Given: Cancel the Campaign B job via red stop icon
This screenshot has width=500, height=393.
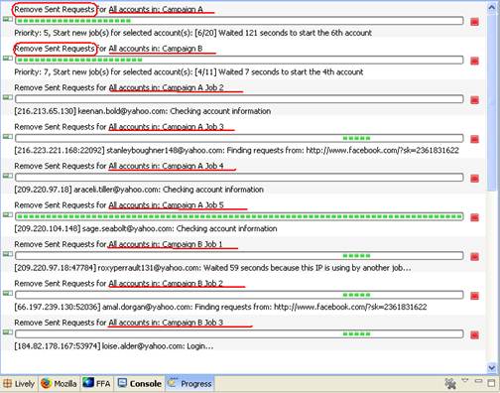Looking at the screenshot, I should [474, 61].
